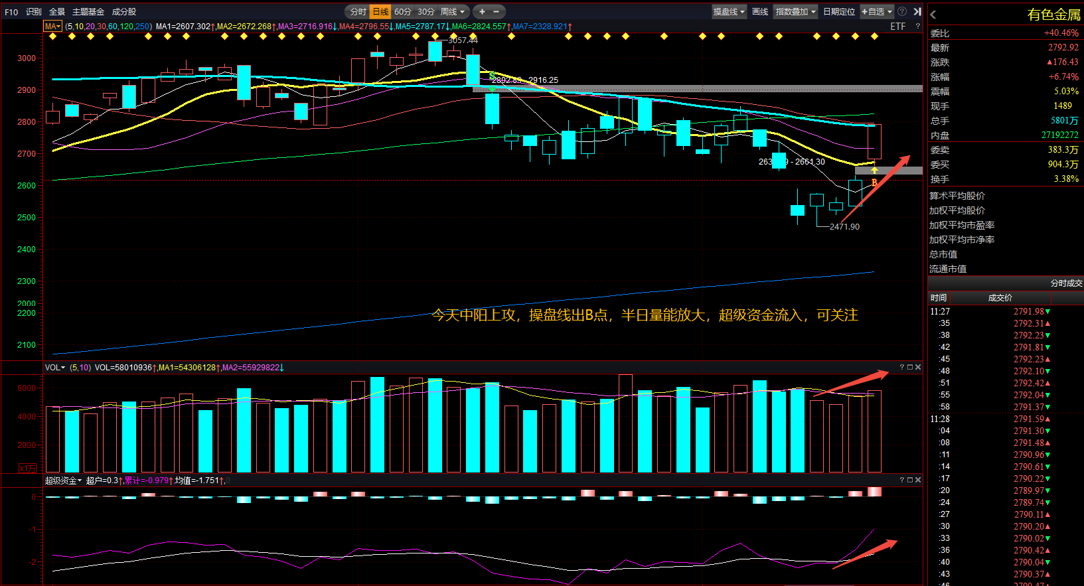Click the S sell marker near 2892
This screenshot has width=1084, height=586.
point(492,74)
